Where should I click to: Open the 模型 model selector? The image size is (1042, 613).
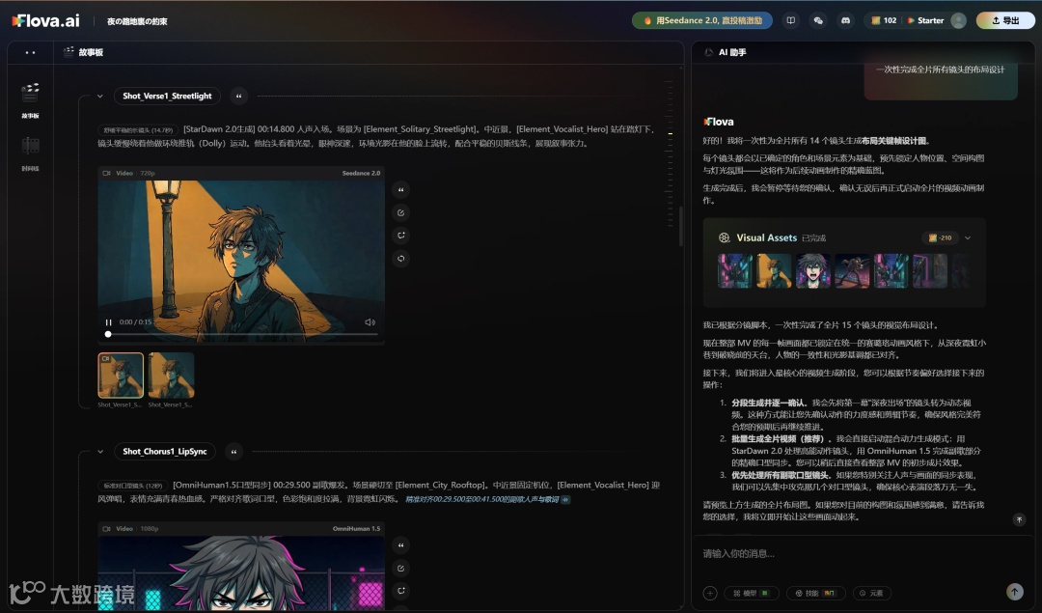[x=750, y=593]
